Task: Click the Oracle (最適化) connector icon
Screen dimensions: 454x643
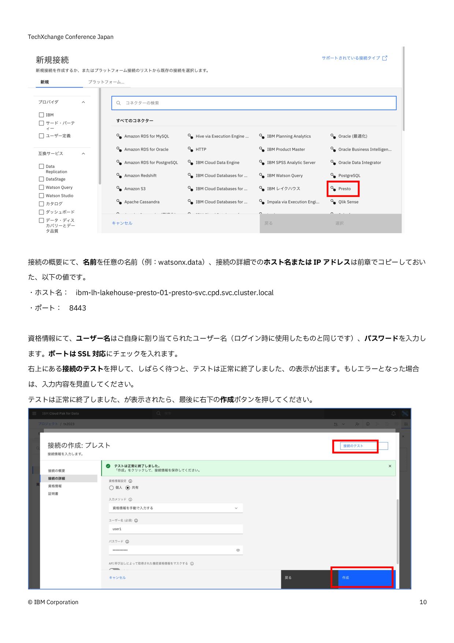Action: coord(333,136)
